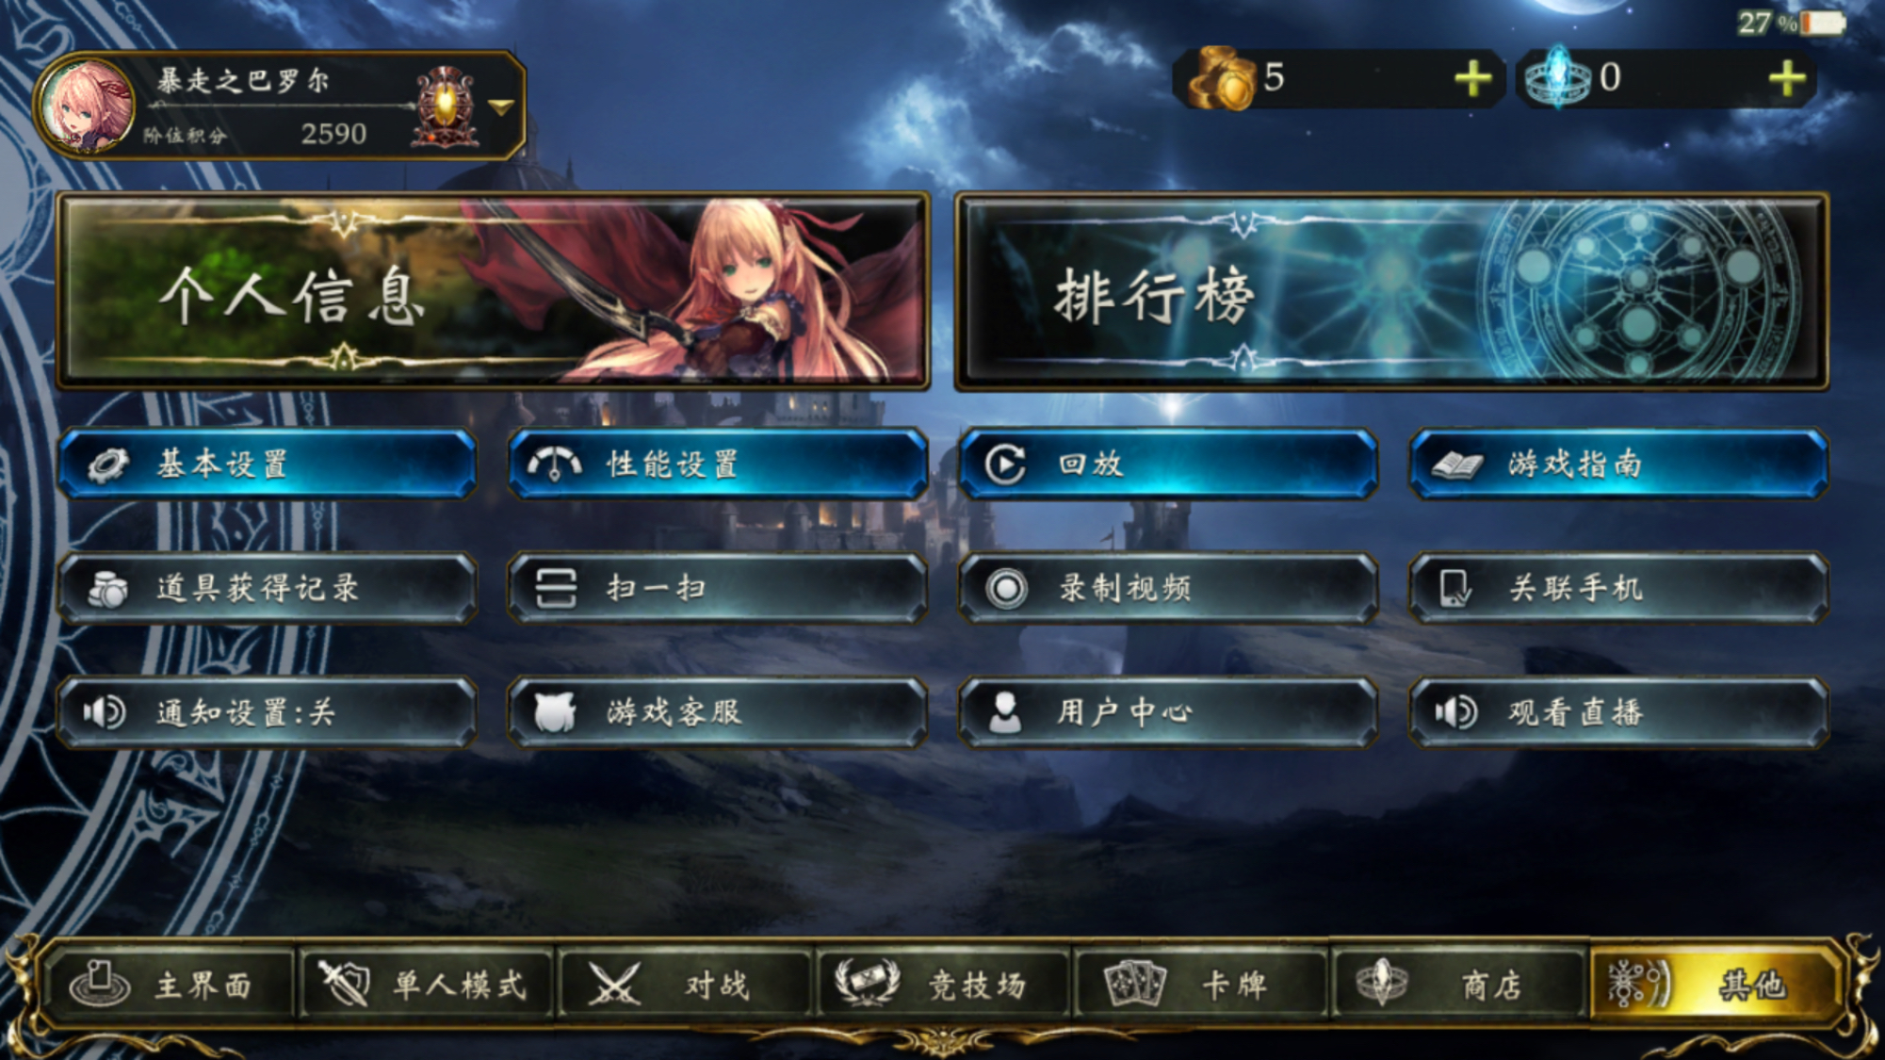1885x1060 pixels.
Task: Open 关联手机 phone link
Action: [1618, 588]
